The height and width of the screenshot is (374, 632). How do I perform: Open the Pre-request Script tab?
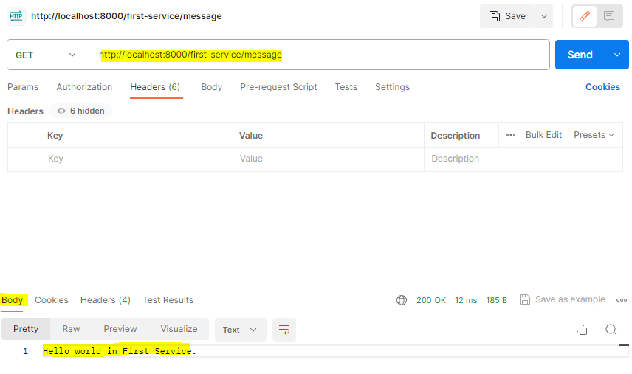tap(278, 87)
